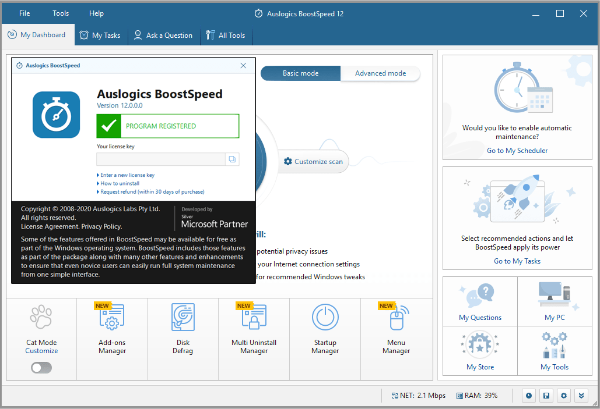Open Multi Uninstall Manager icon
600x409 pixels.
click(254, 317)
